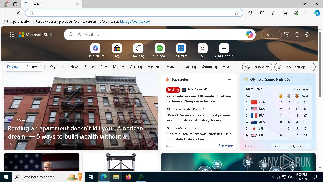Click the Personalize button
The width and height of the screenshot is (323, 182).
pos(257,67)
